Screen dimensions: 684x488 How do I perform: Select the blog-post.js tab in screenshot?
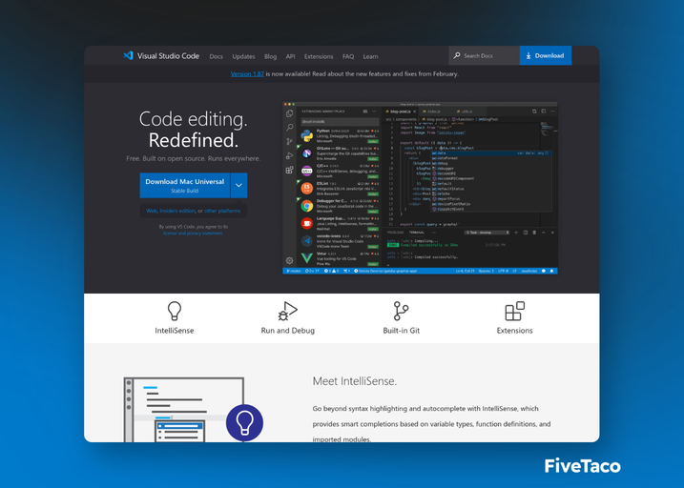(401, 112)
